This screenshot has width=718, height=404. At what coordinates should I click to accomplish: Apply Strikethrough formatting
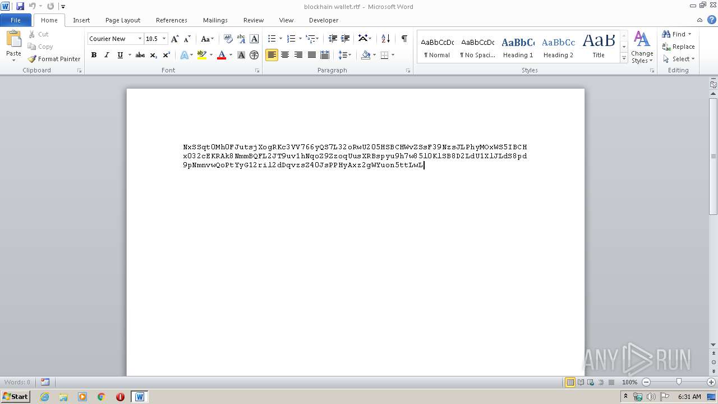pyautogui.click(x=140, y=55)
